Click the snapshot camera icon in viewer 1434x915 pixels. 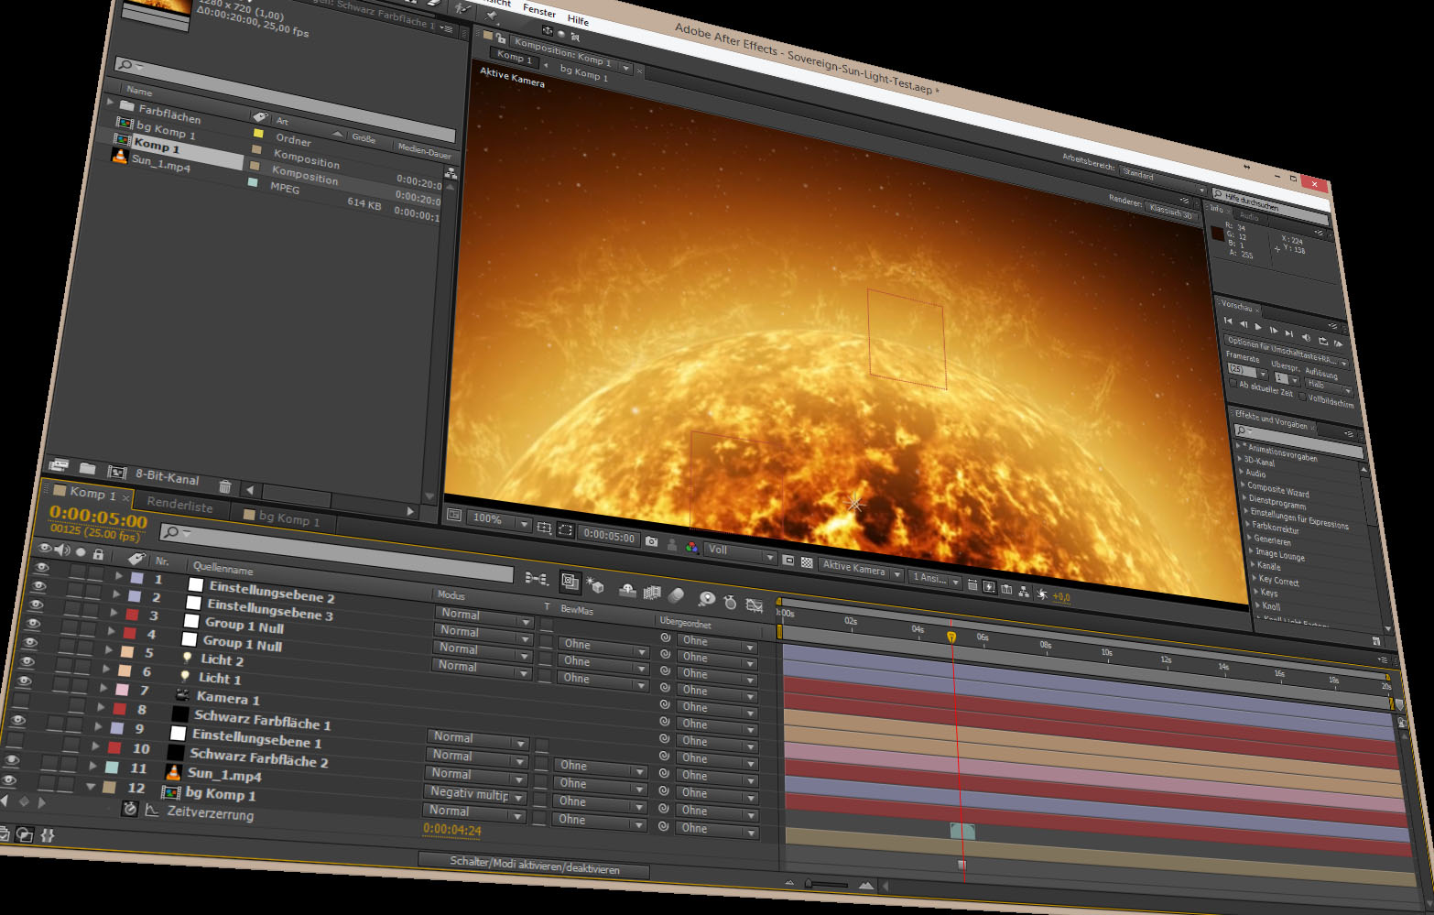pyautogui.click(x=651, y=541)
